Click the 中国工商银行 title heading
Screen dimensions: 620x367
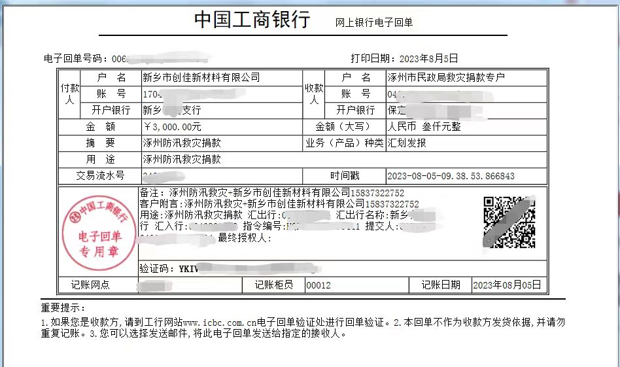pyautogui.click(x=252, y=20)
